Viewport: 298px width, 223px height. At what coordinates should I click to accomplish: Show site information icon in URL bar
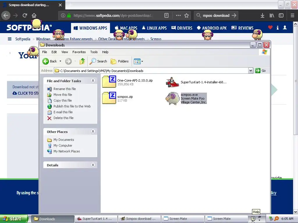coord(63,16)
